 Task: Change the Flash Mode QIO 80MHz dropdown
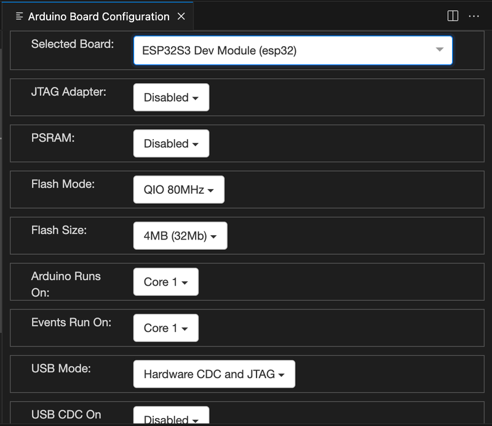click(x=178, y=190)
